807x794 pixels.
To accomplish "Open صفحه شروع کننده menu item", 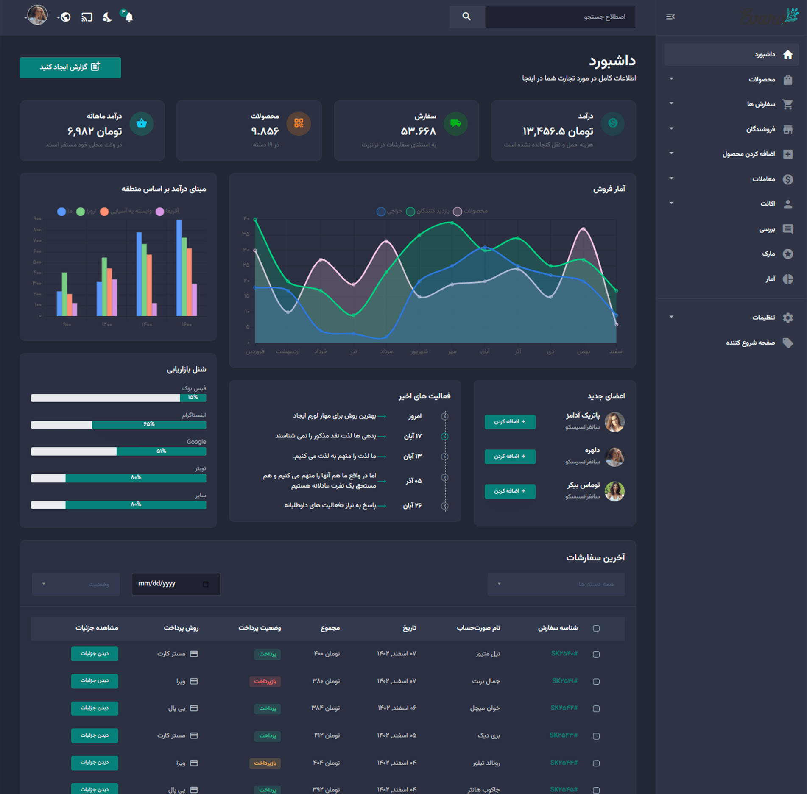I will click(x=732, y=343).
